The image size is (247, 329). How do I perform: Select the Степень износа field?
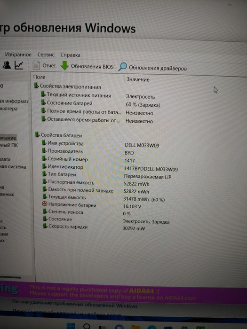pos(66,212)
